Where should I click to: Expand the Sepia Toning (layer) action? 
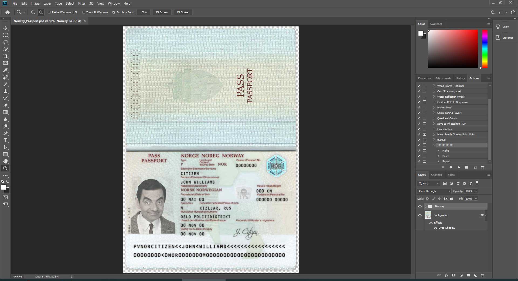(x=434, y=113)
